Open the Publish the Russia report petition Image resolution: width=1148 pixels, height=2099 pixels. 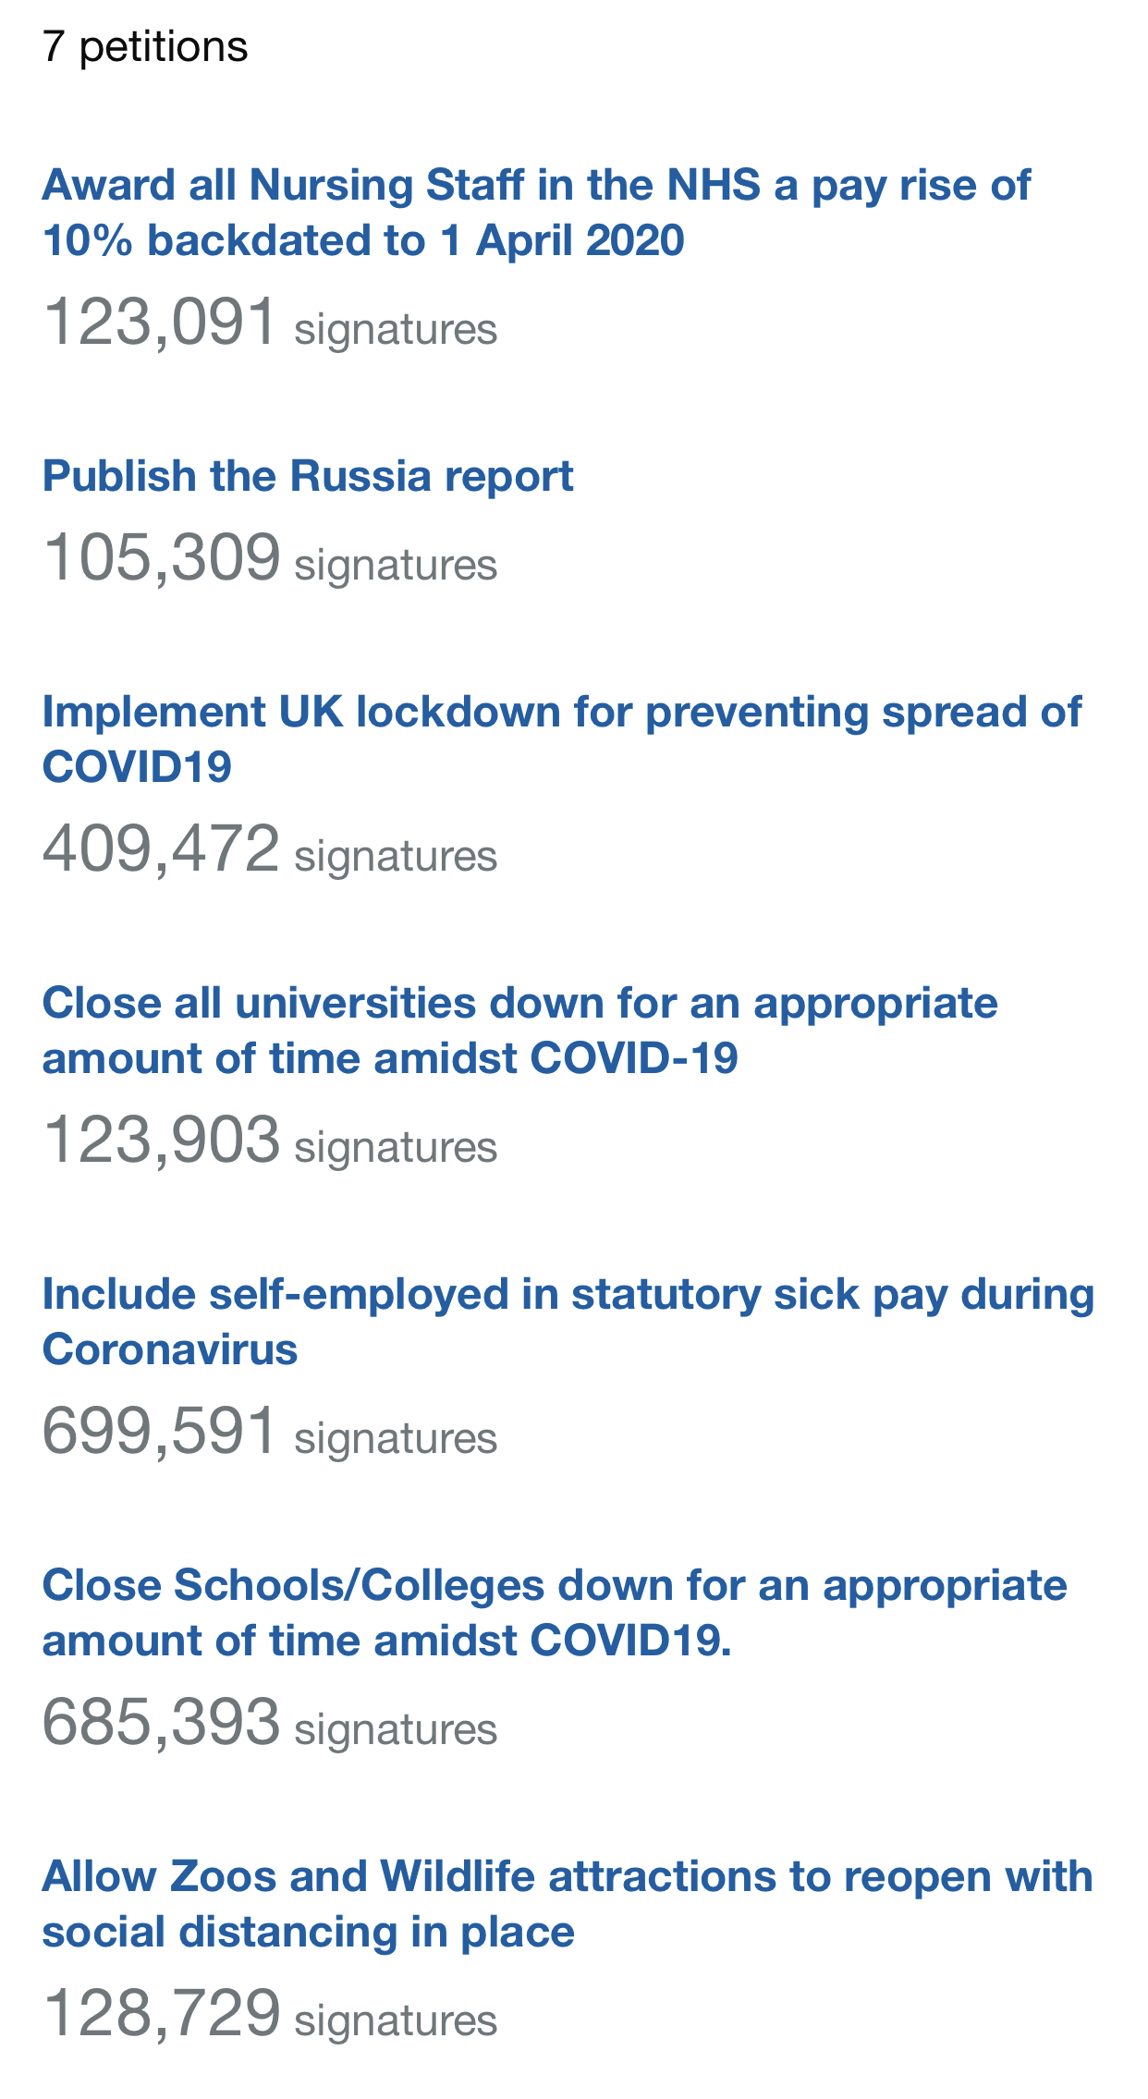point(308,476)
